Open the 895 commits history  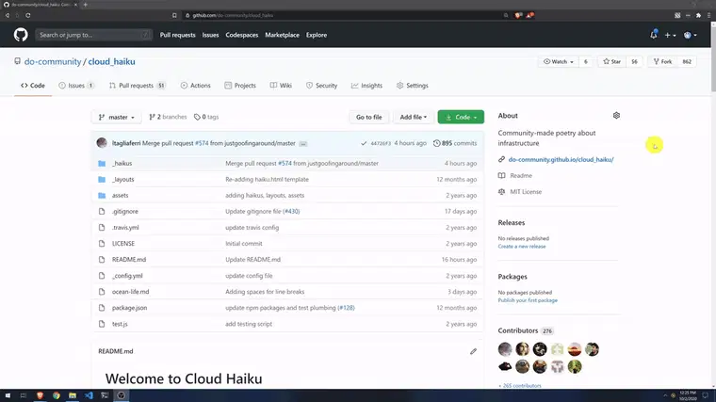[x=455, y=143]
